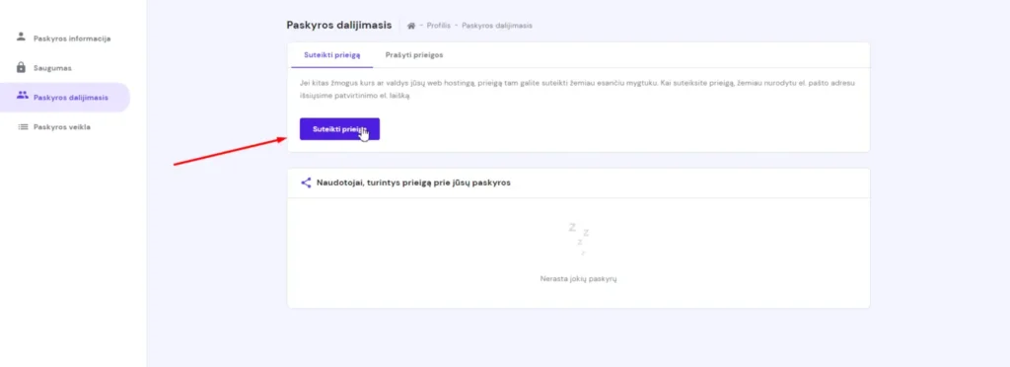Click the purple Suteikti prieigą button
The width and height of the screenshot is (1010, 367).
[339, 129]
